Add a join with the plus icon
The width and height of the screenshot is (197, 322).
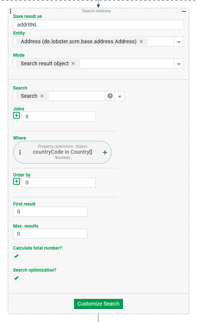pyautogui.click(x=17, y=115)
